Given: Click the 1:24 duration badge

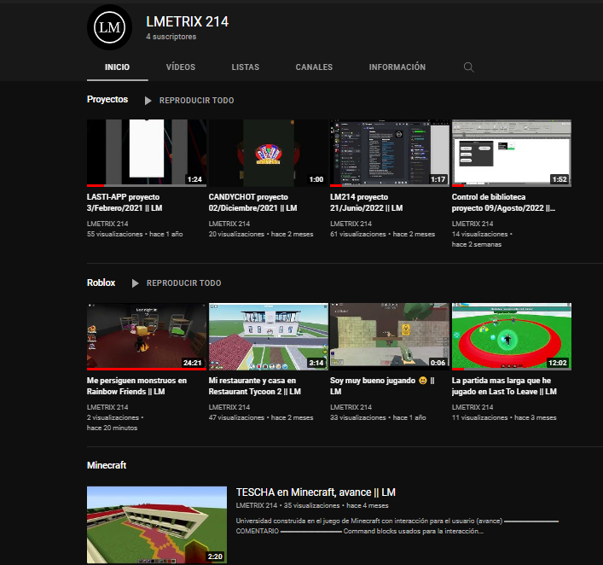Looking at the screenshot, I should click(194, 179).
